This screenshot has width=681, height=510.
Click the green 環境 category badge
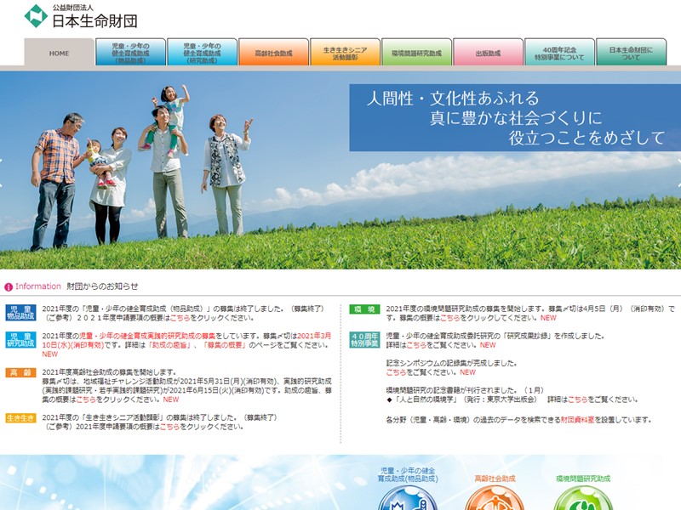point(365,309)
